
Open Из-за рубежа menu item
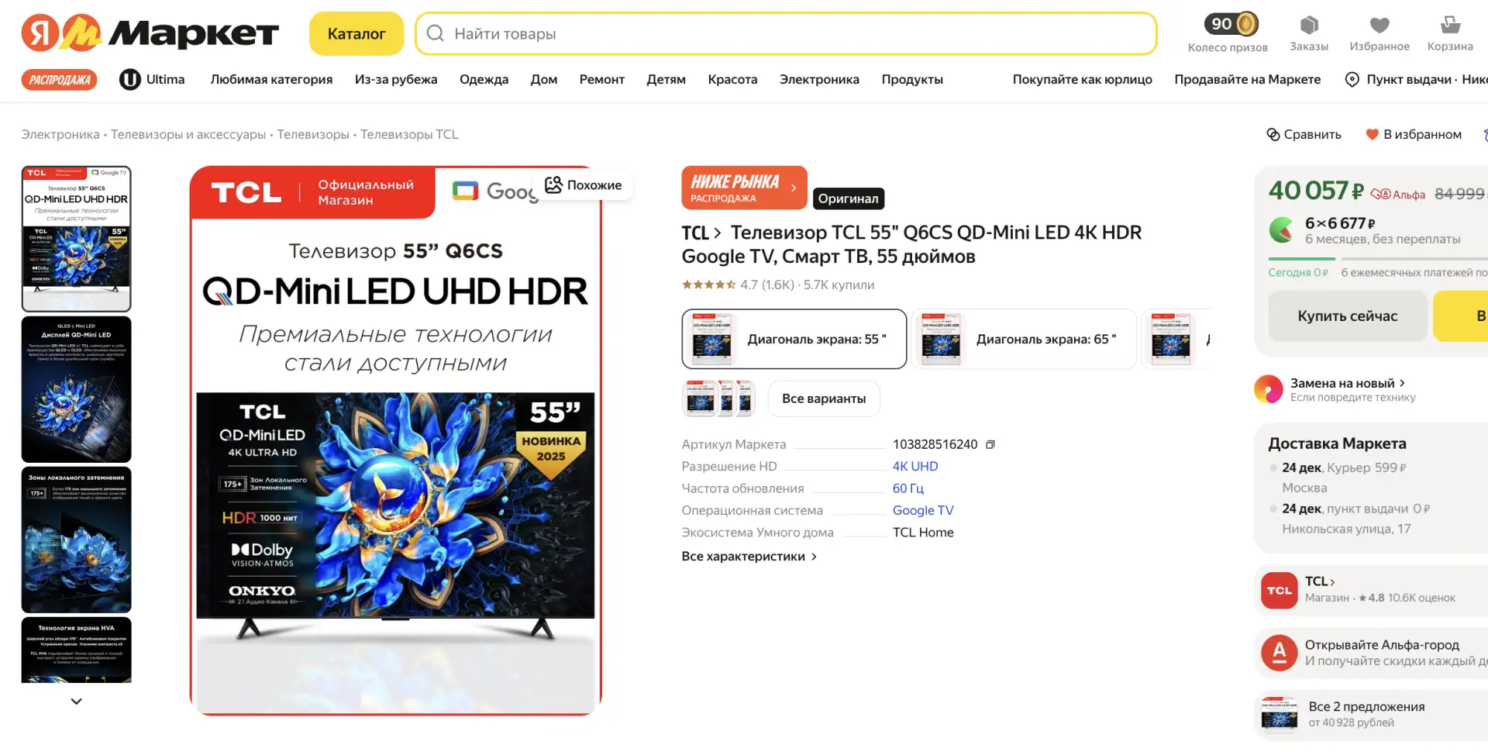396,79
